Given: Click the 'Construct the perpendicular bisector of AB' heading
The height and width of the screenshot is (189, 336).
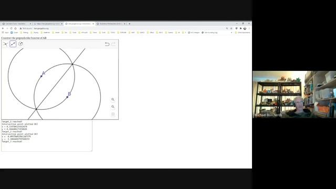Looking at the screenshot, I should 24,38.
